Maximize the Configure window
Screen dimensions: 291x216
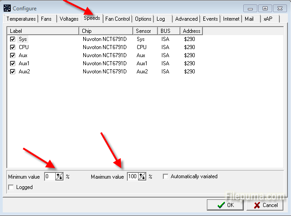pos(265,9)
